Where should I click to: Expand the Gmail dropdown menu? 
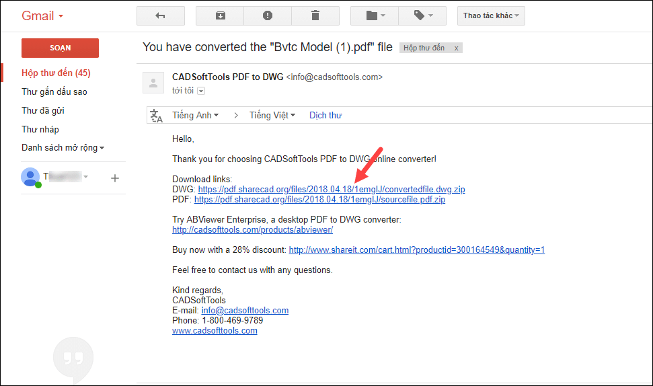[x=44, y=15]
